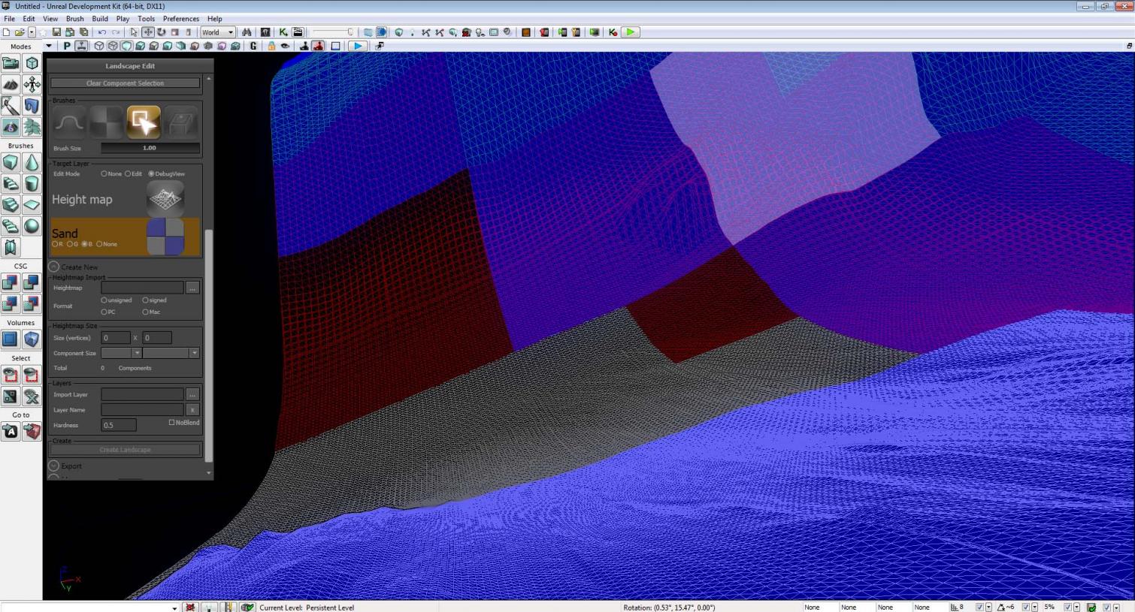Open the Height map layer thumbnail
Screen dimensions: 1135x612
pos(165,199)
